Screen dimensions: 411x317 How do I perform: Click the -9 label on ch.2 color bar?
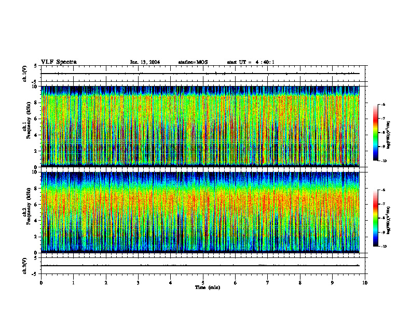pyautogui.click(x=383, y=232)
